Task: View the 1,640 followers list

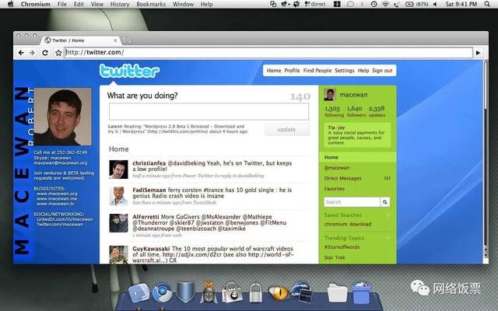Action: [356, 111]
